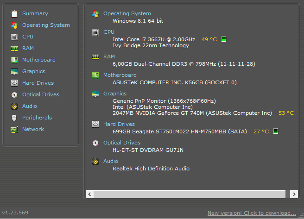The width and height of the screenshot is (304, 219).
Task: Click the Optical Drives heading link in summary
Action: tap(122, 143)
